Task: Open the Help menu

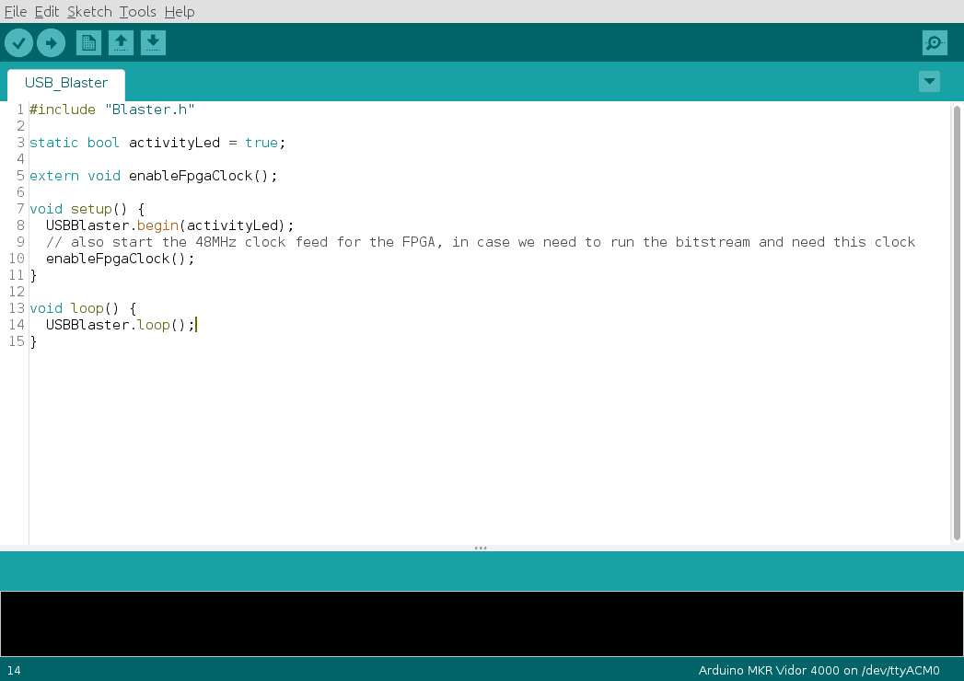Action: [x=180, y=12]
